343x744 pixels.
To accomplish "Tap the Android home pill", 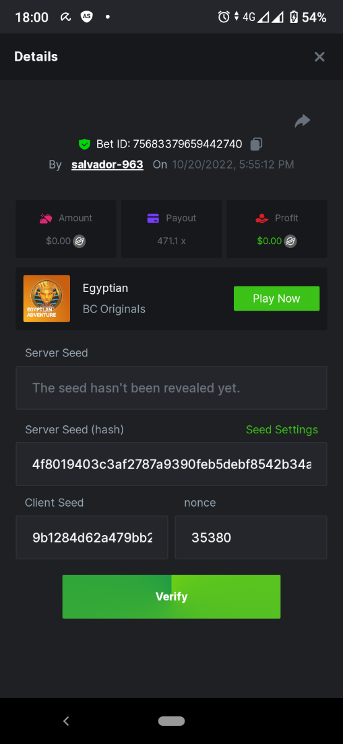I will pyautogui.click(x=171, y=721).
